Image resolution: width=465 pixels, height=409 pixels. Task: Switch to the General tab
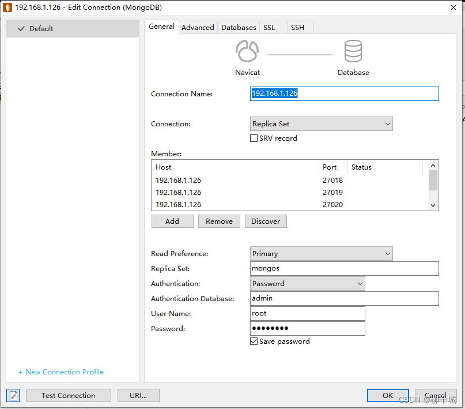coord(161,27)
